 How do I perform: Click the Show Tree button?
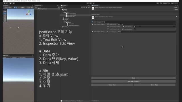[x=154, y=85]
